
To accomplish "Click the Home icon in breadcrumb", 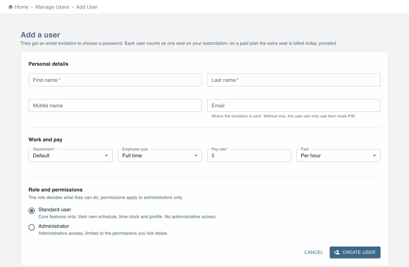I will pyautogui.click(x=10, y=7).
